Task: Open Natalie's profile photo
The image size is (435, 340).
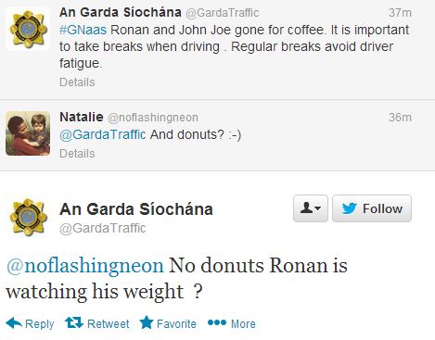Action: 28,133
